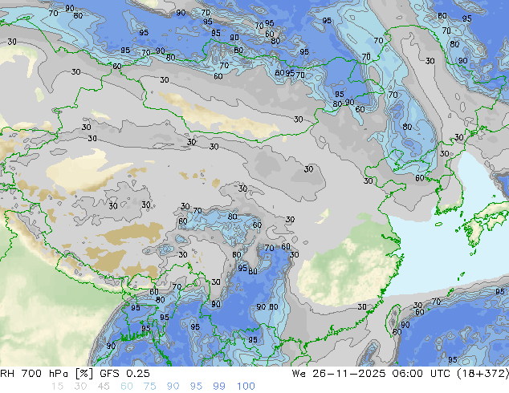
Task: Click the "(18+372)" forecast offset text
Action: coord(483,374)
